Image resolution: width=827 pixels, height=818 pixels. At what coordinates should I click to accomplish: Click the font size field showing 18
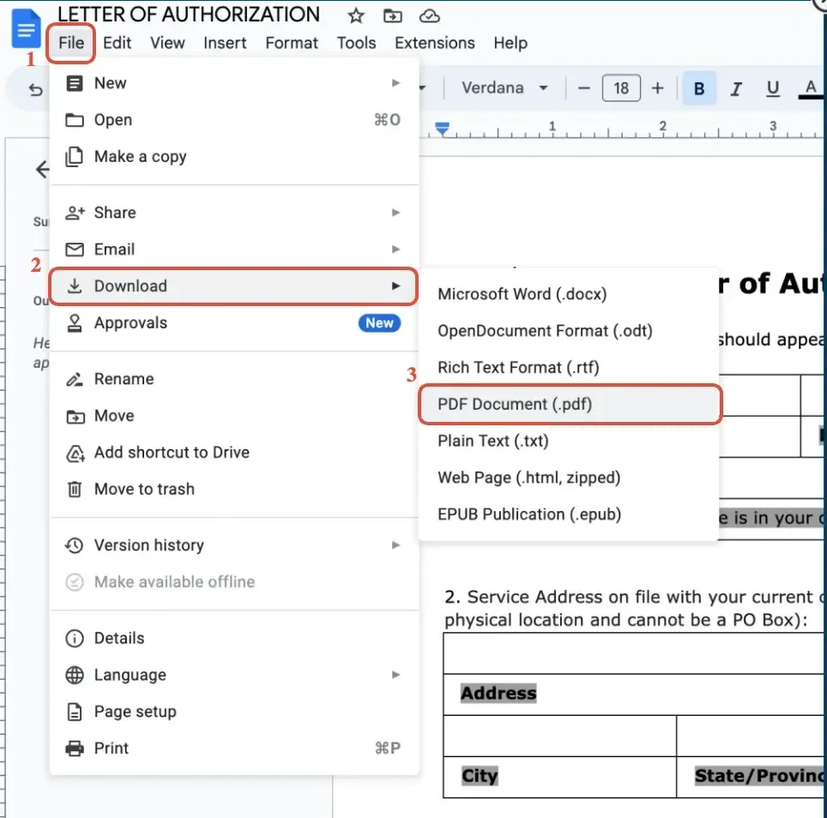point(621,88)
